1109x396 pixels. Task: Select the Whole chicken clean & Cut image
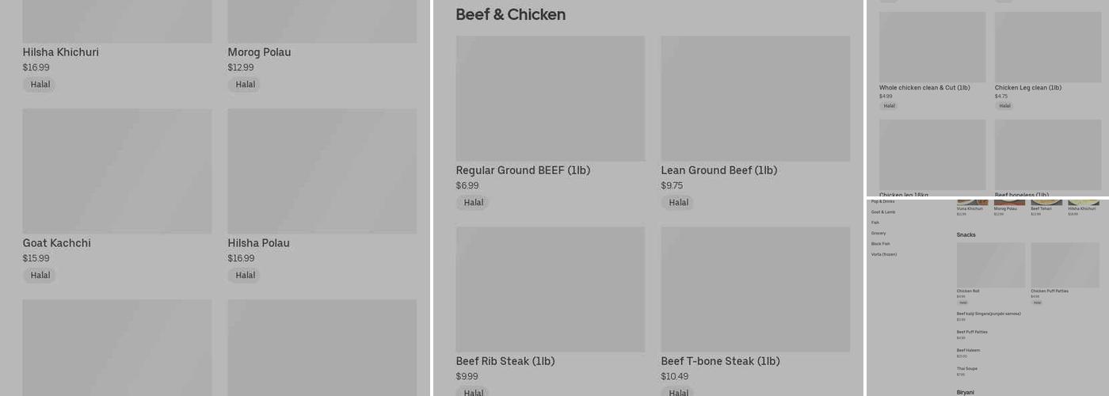(932, 47)
